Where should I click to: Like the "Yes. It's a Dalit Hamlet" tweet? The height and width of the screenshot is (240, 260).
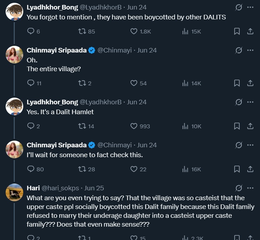(x=134, y=126)
